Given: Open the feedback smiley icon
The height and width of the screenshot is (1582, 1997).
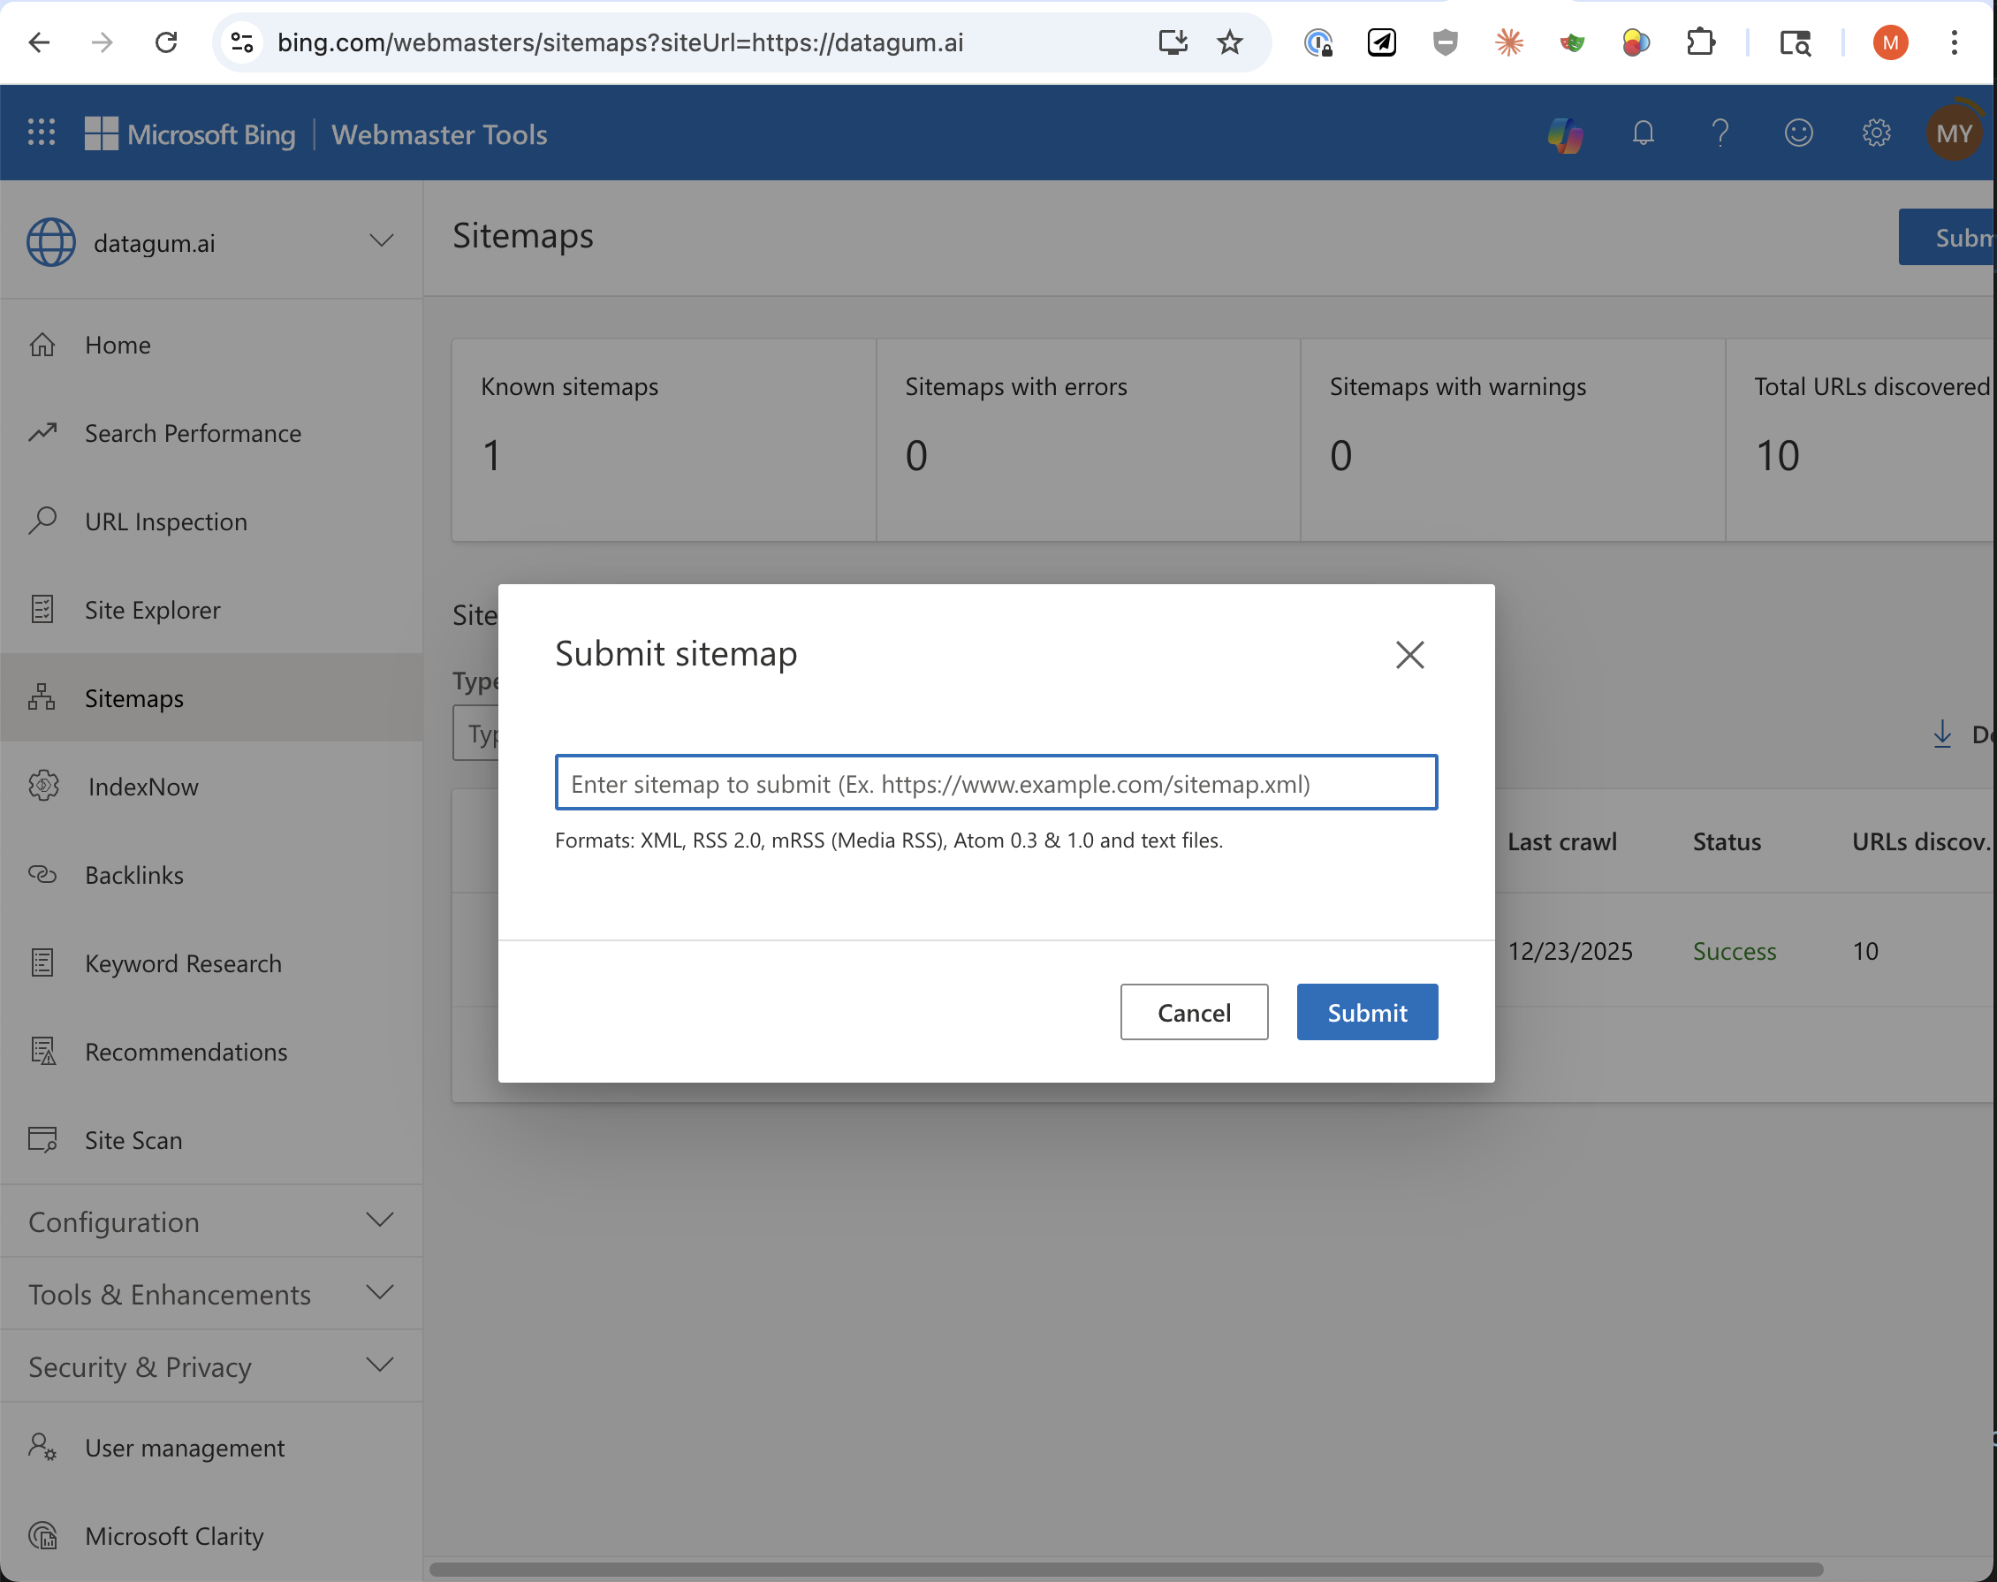Looking at the screenshot, I should pos(1798,133).
